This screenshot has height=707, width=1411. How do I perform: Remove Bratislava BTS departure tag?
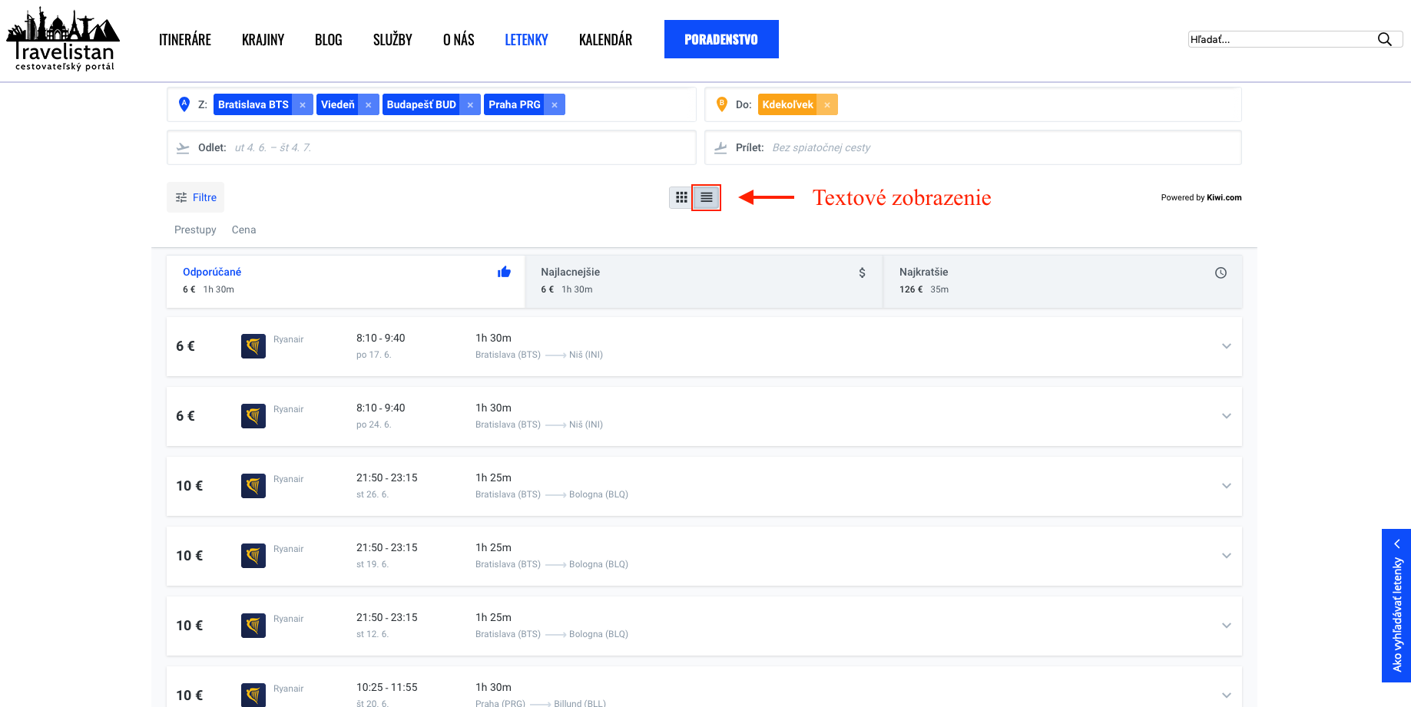(303, 104)
